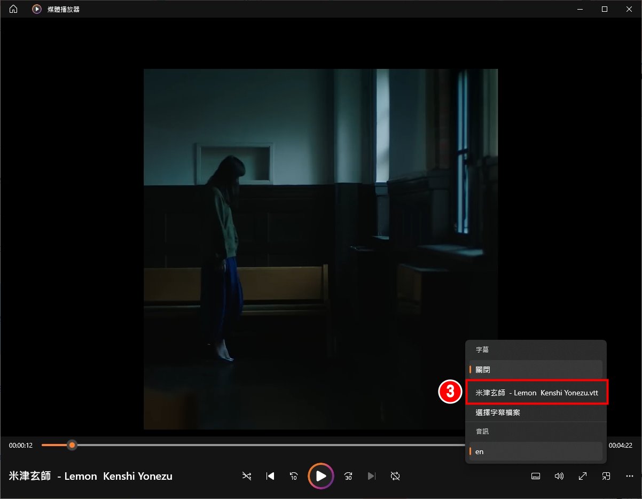Click the total duration 00:04:22

click(x=621, y=445)
